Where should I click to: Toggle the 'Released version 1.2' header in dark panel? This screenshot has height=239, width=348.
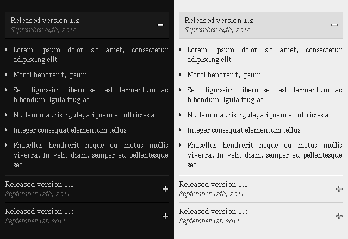[87, 25]
